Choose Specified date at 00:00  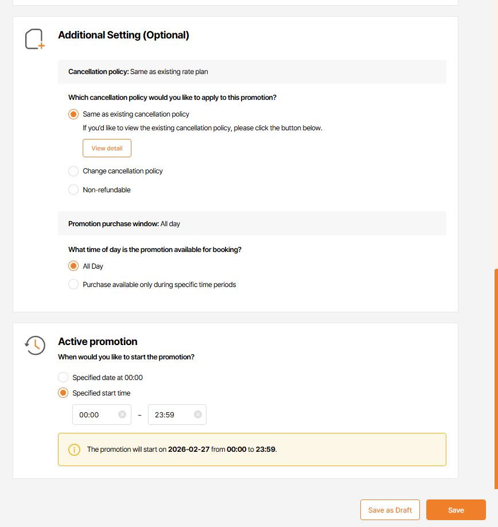[63, 378]
